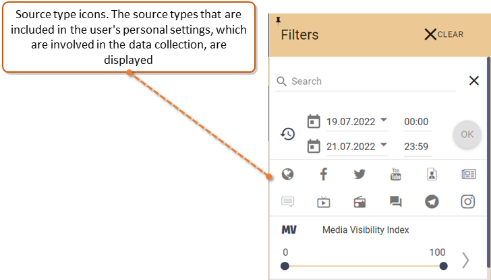Expand the Media Visibility Index chevron
The width and height of the screenshot is (491, 280).
click(465, 260)
